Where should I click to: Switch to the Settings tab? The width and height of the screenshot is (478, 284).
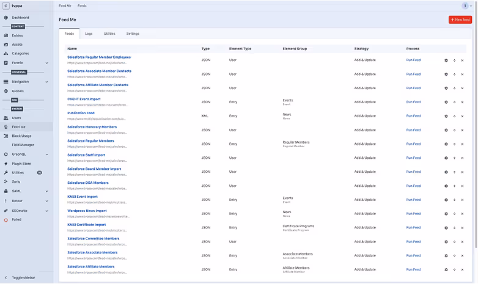point(133,34)
